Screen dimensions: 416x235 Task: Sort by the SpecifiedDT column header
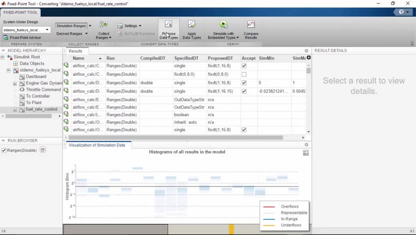pyautogui.click(x=190, y=58)
